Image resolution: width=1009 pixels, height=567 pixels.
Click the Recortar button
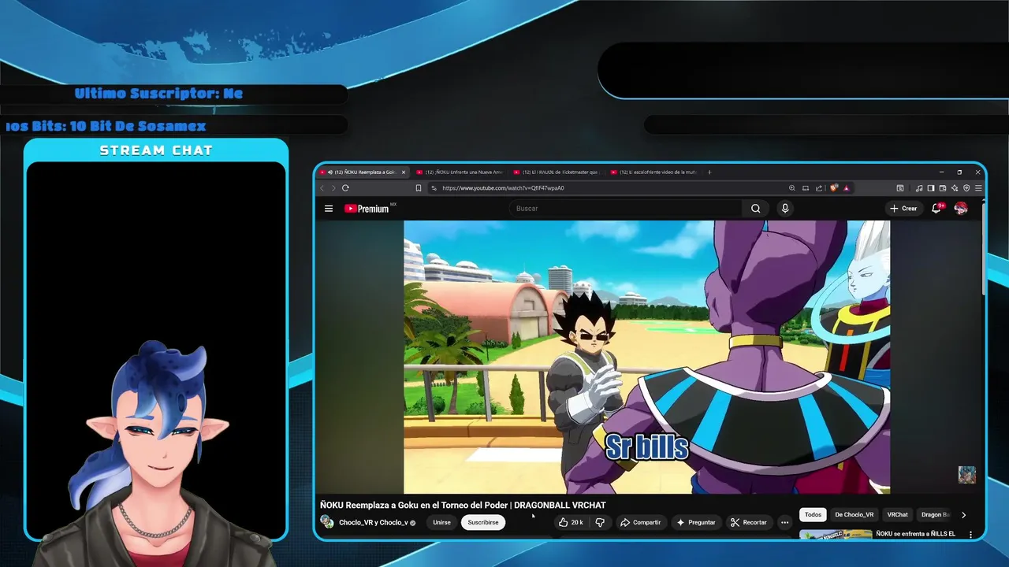(749, 522)
